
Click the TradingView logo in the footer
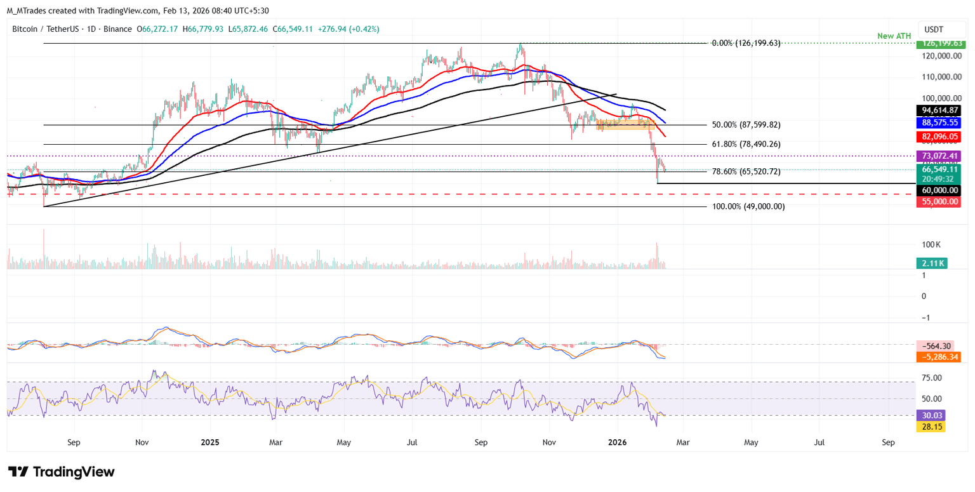[x=61, y=472]
